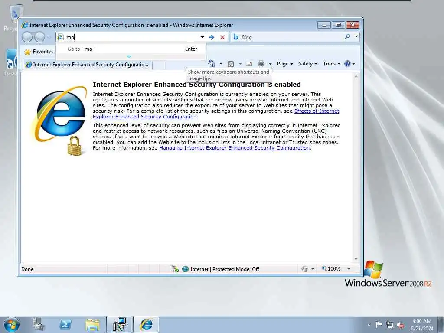Open the Tools menu

[x=332, y=64]
